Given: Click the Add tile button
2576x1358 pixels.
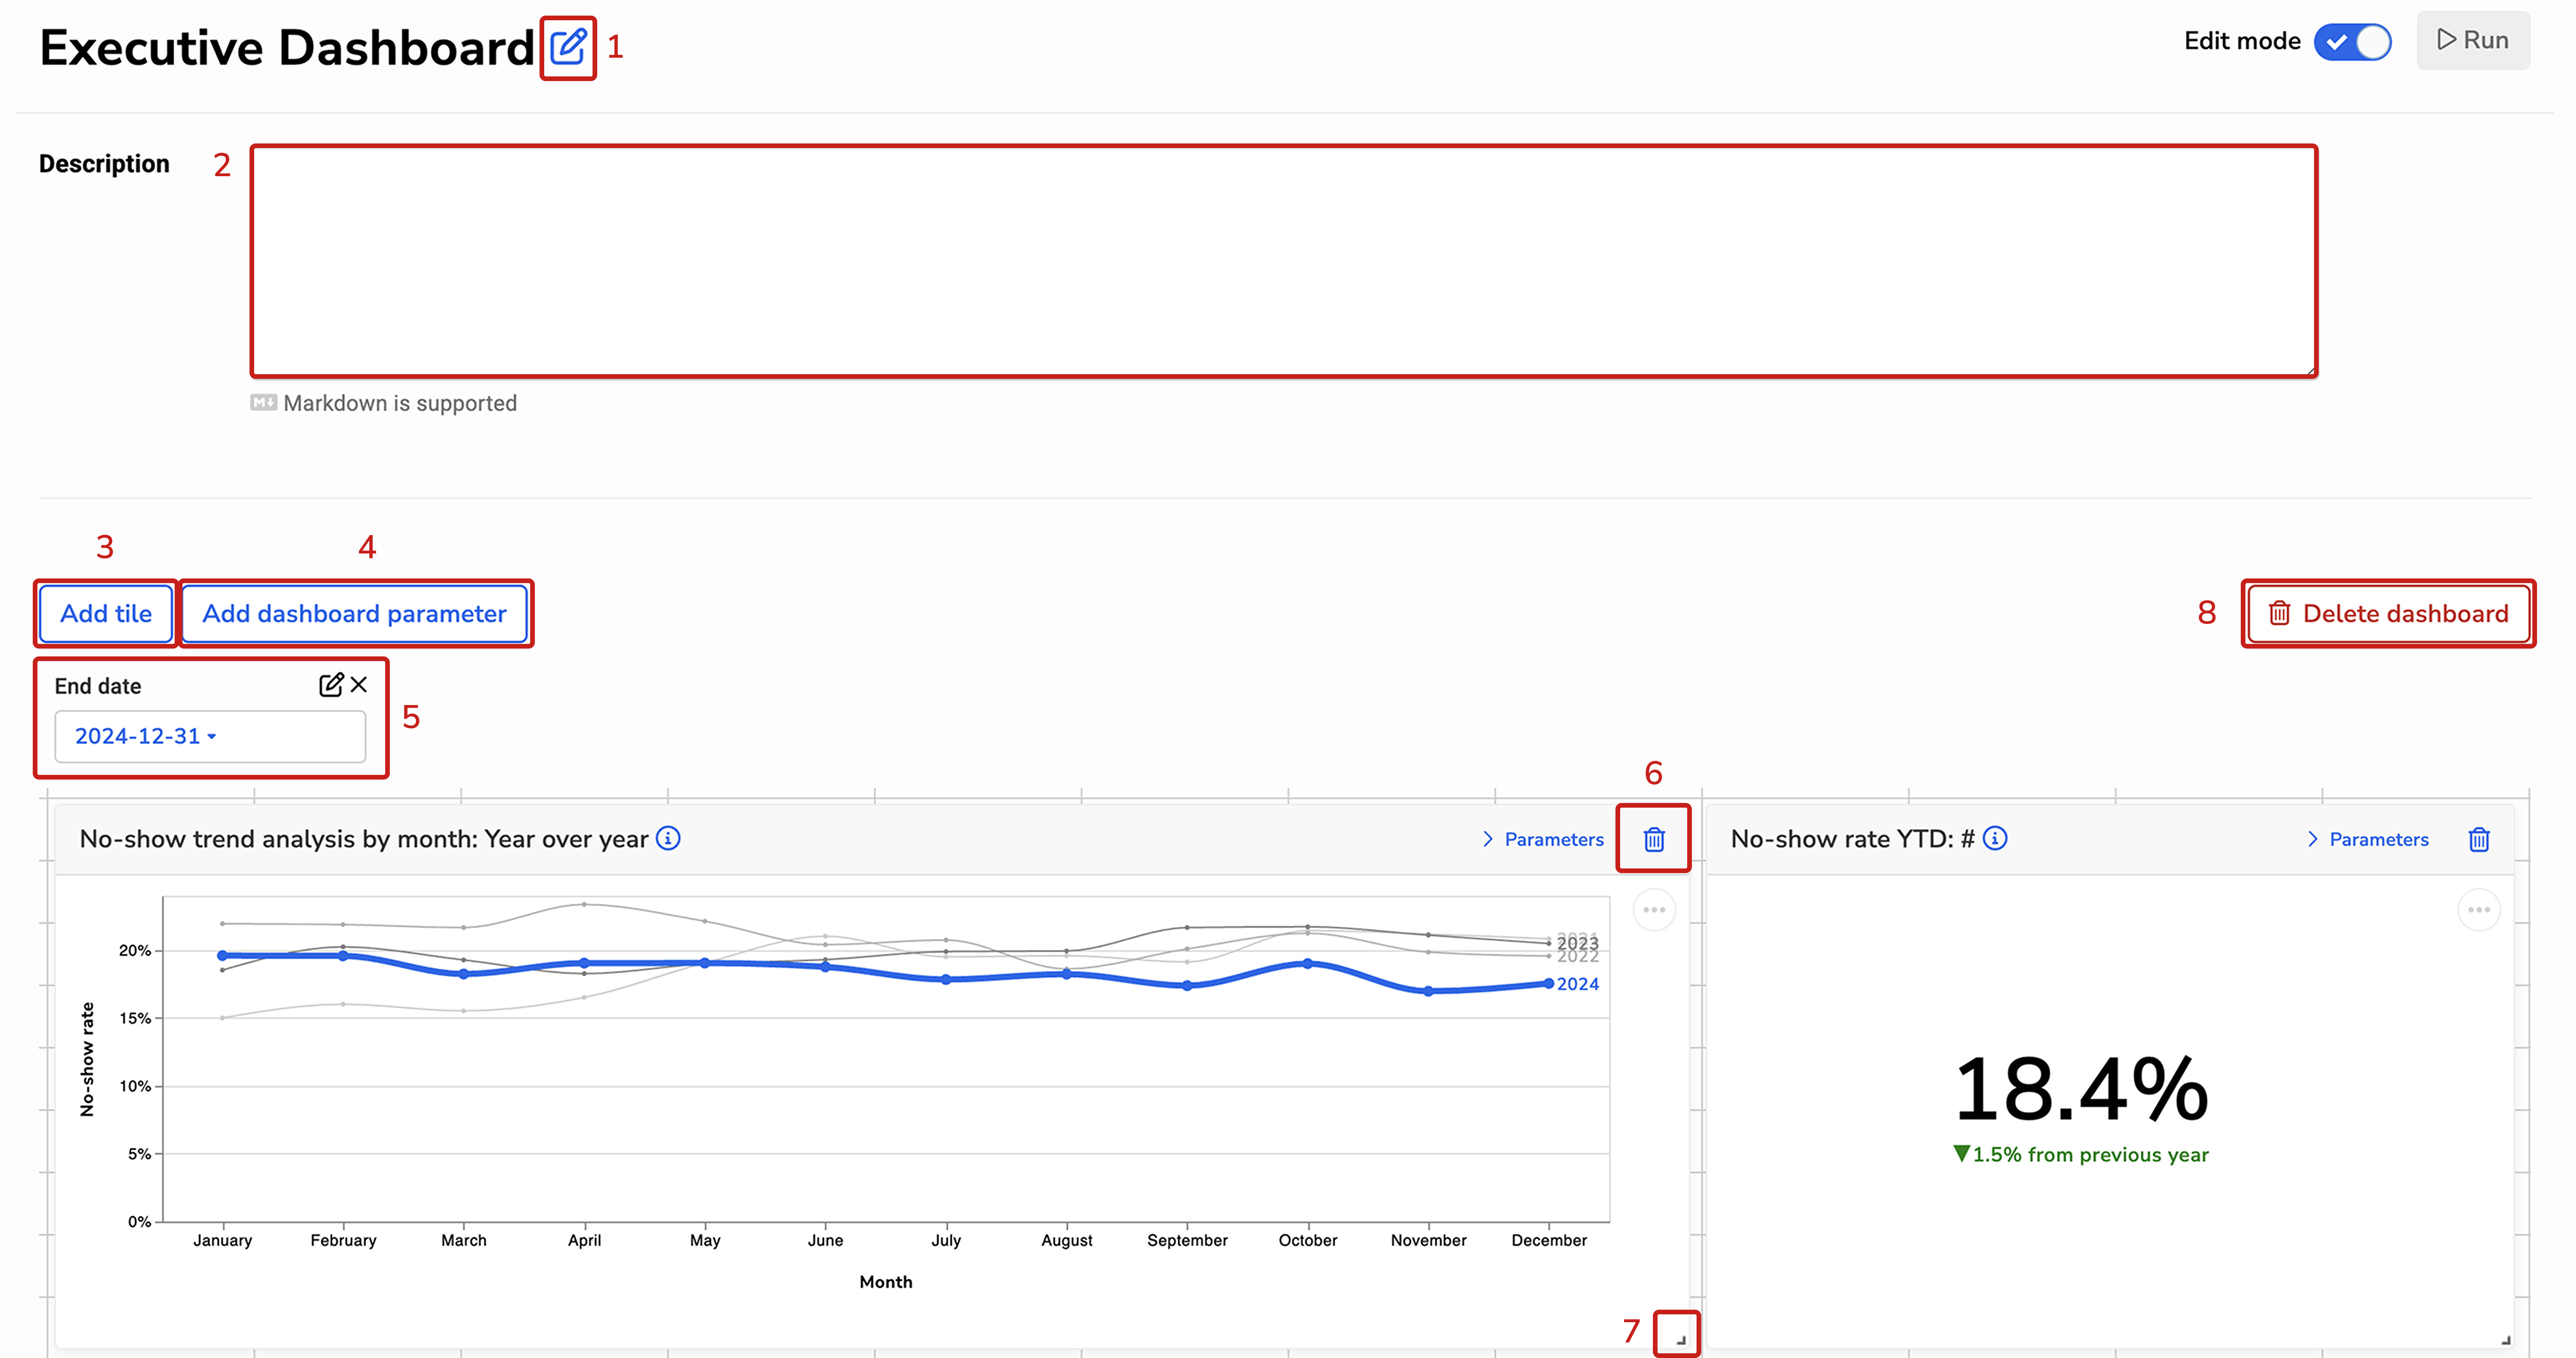Looking at the screenshot, I should tap(106, 613).
